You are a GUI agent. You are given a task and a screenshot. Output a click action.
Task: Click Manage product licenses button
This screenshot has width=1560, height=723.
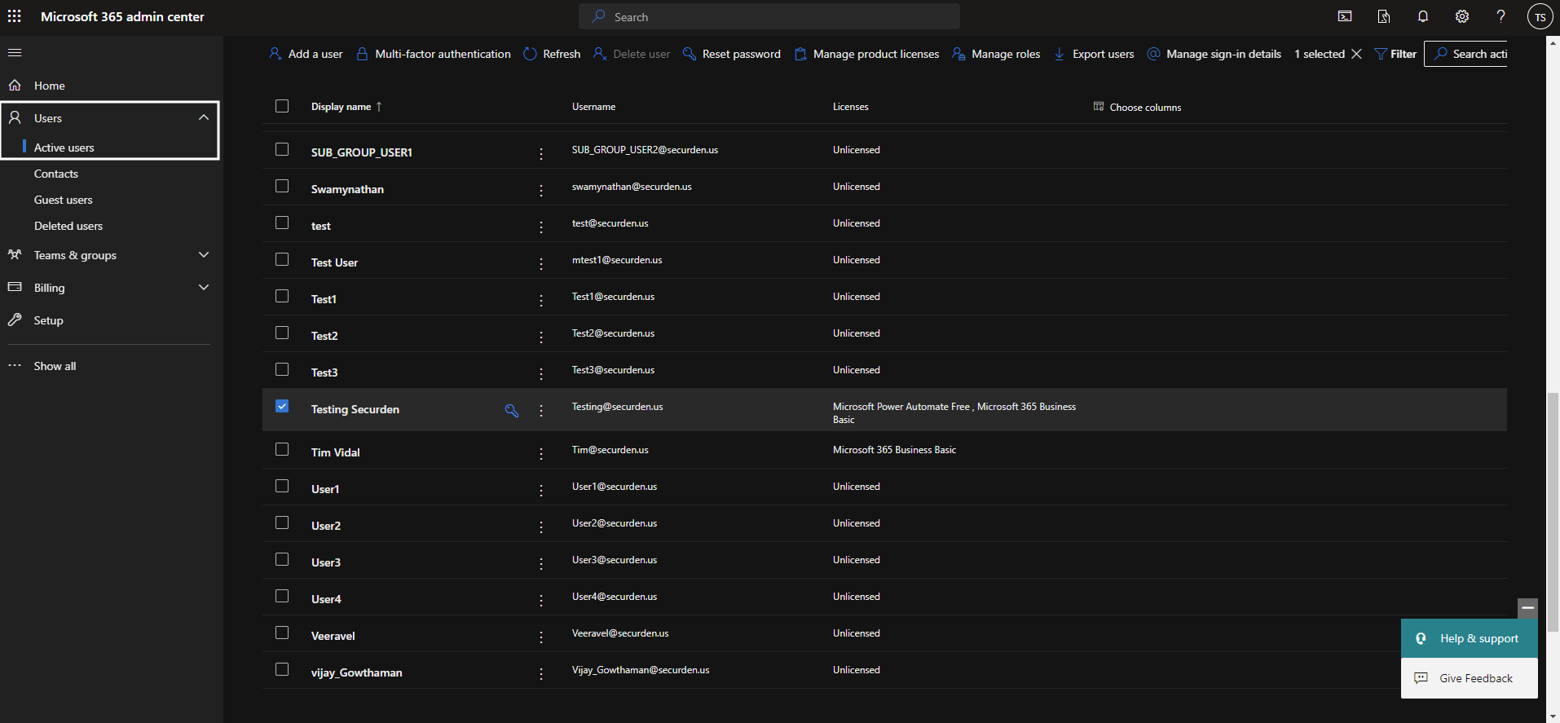click(867, 54)
